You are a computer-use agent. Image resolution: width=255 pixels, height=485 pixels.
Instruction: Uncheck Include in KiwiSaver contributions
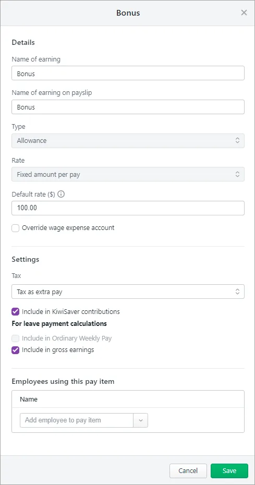pyautogui.click(x=16, y=312)
